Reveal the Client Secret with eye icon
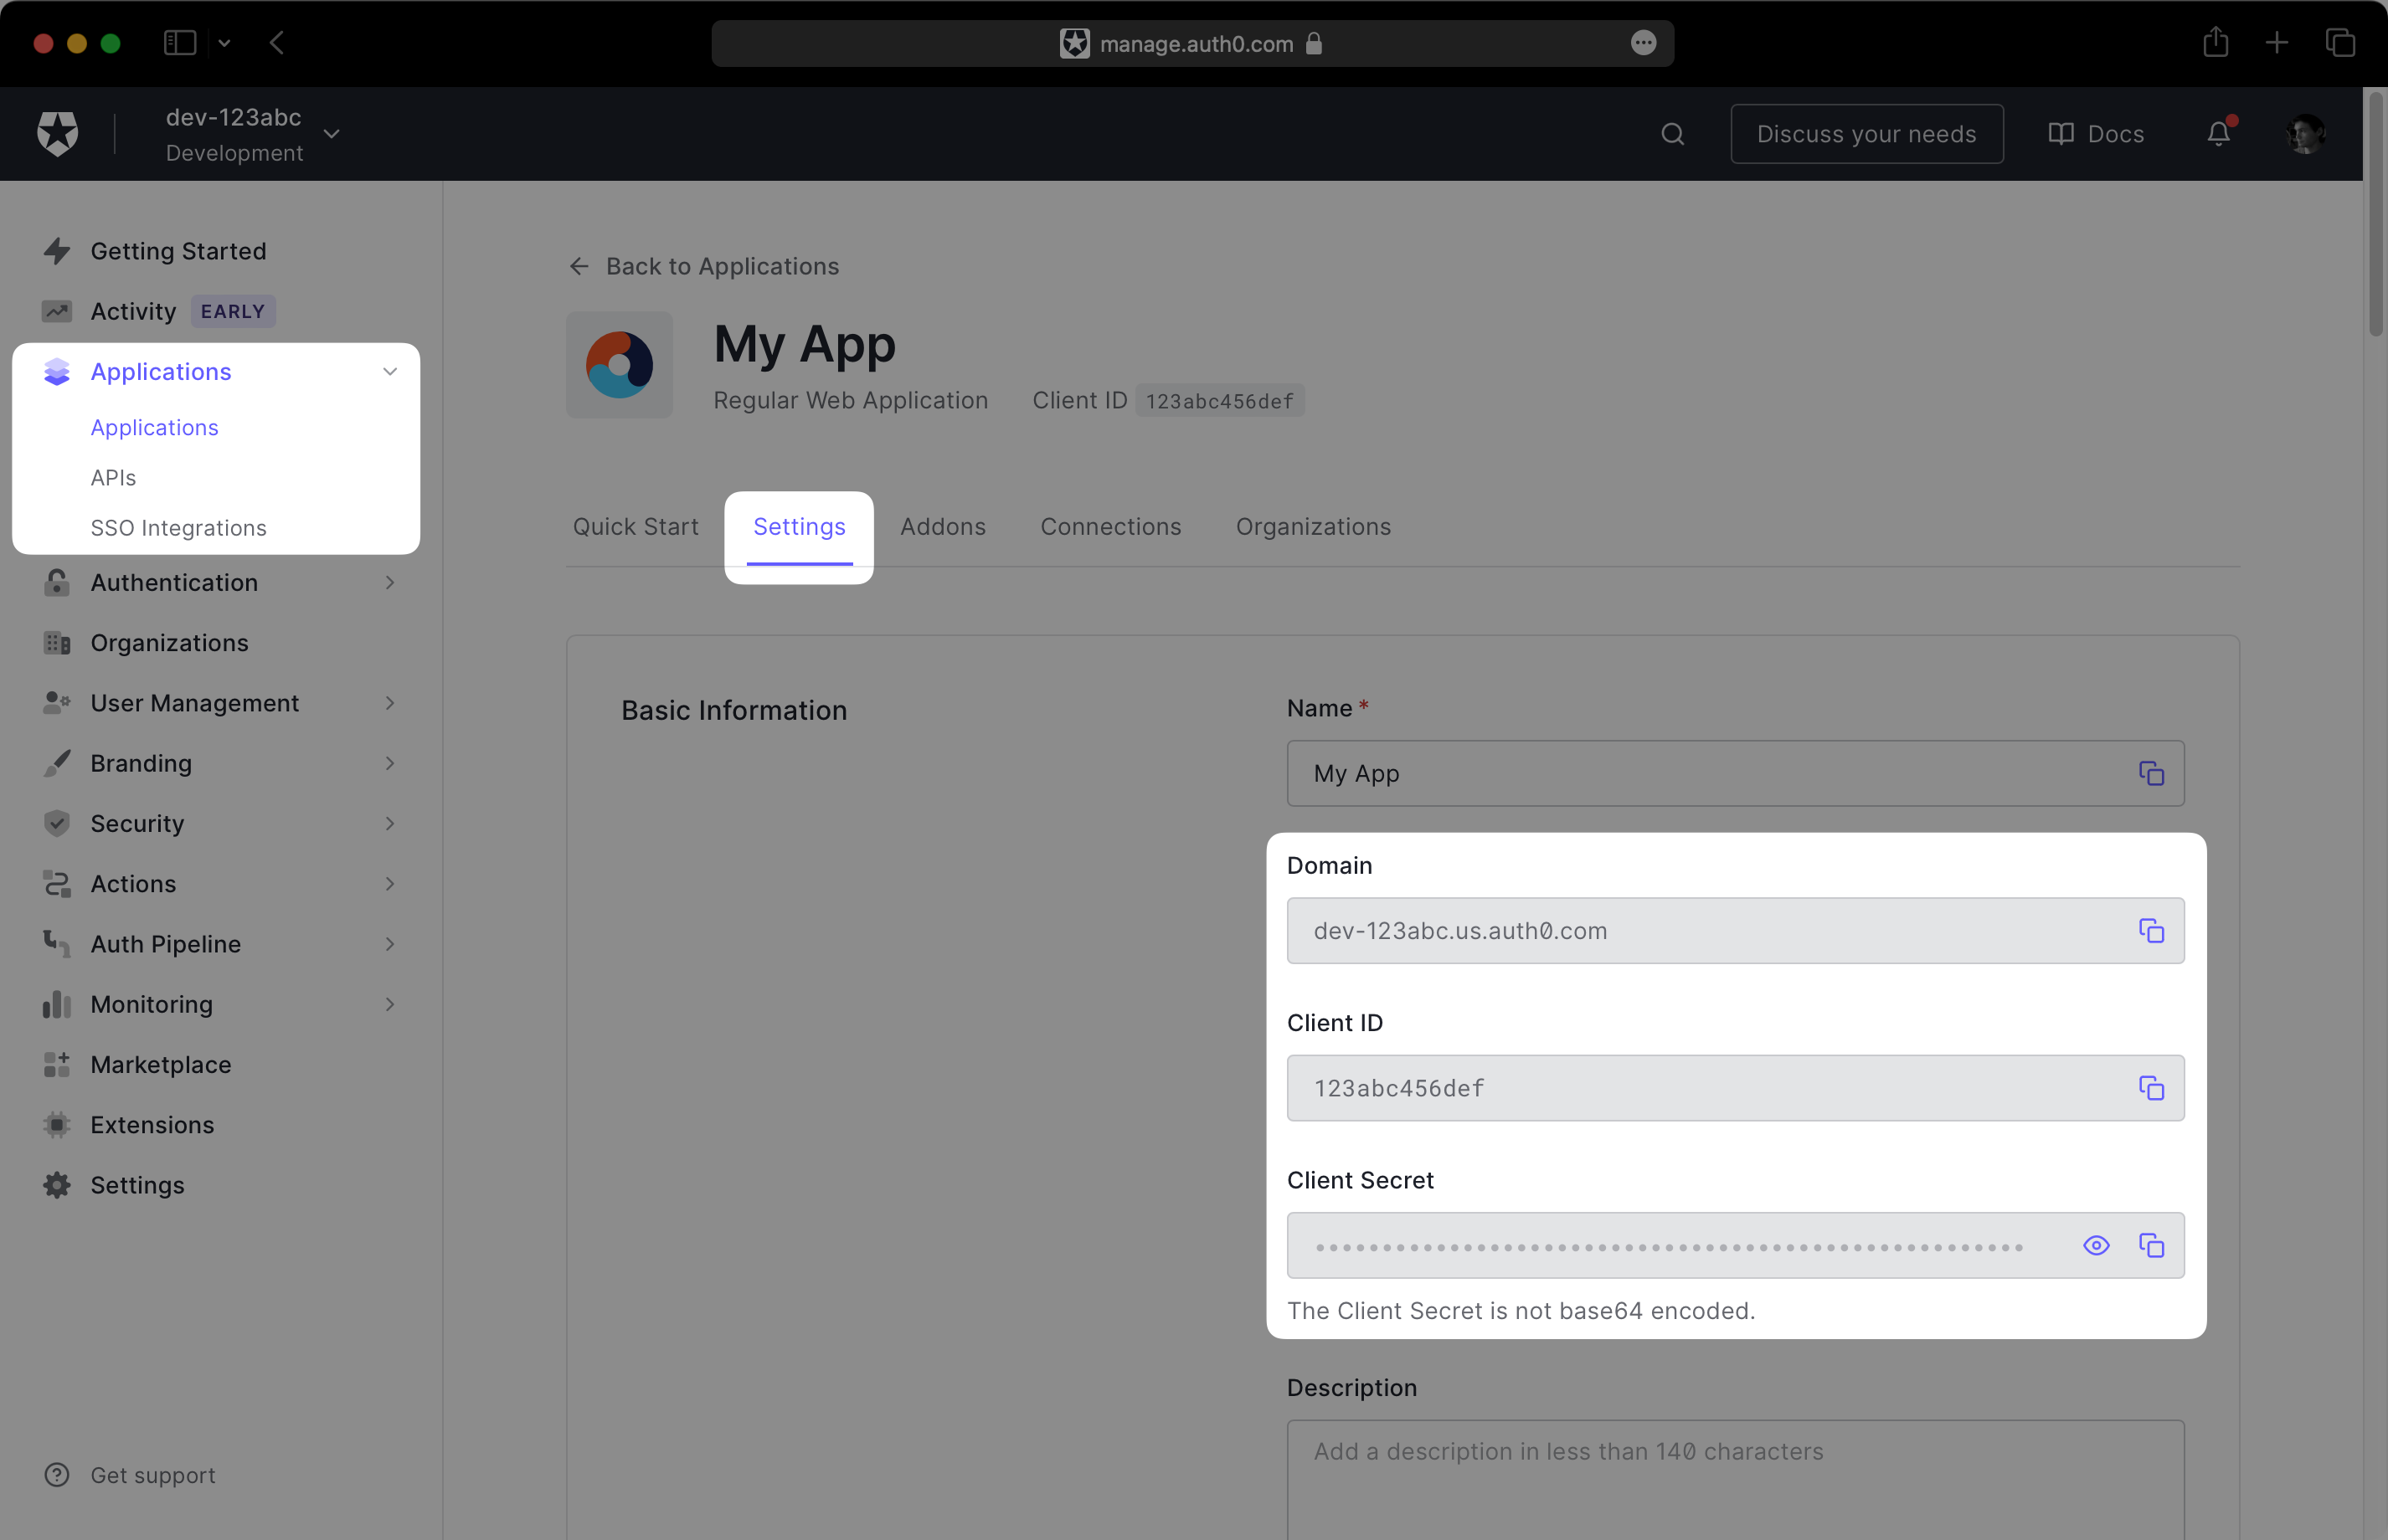2388x1540 pixels. coord(2096,1245)
